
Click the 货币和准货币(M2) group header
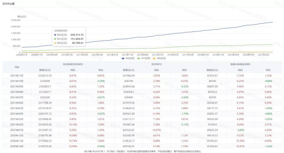click(x=73, y=64)
